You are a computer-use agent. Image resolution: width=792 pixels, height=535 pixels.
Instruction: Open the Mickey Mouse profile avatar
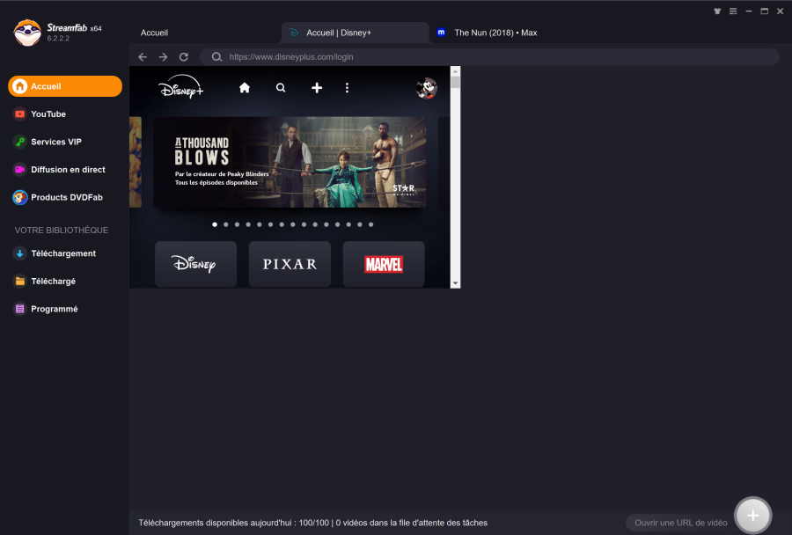click(x=426, y=88)
